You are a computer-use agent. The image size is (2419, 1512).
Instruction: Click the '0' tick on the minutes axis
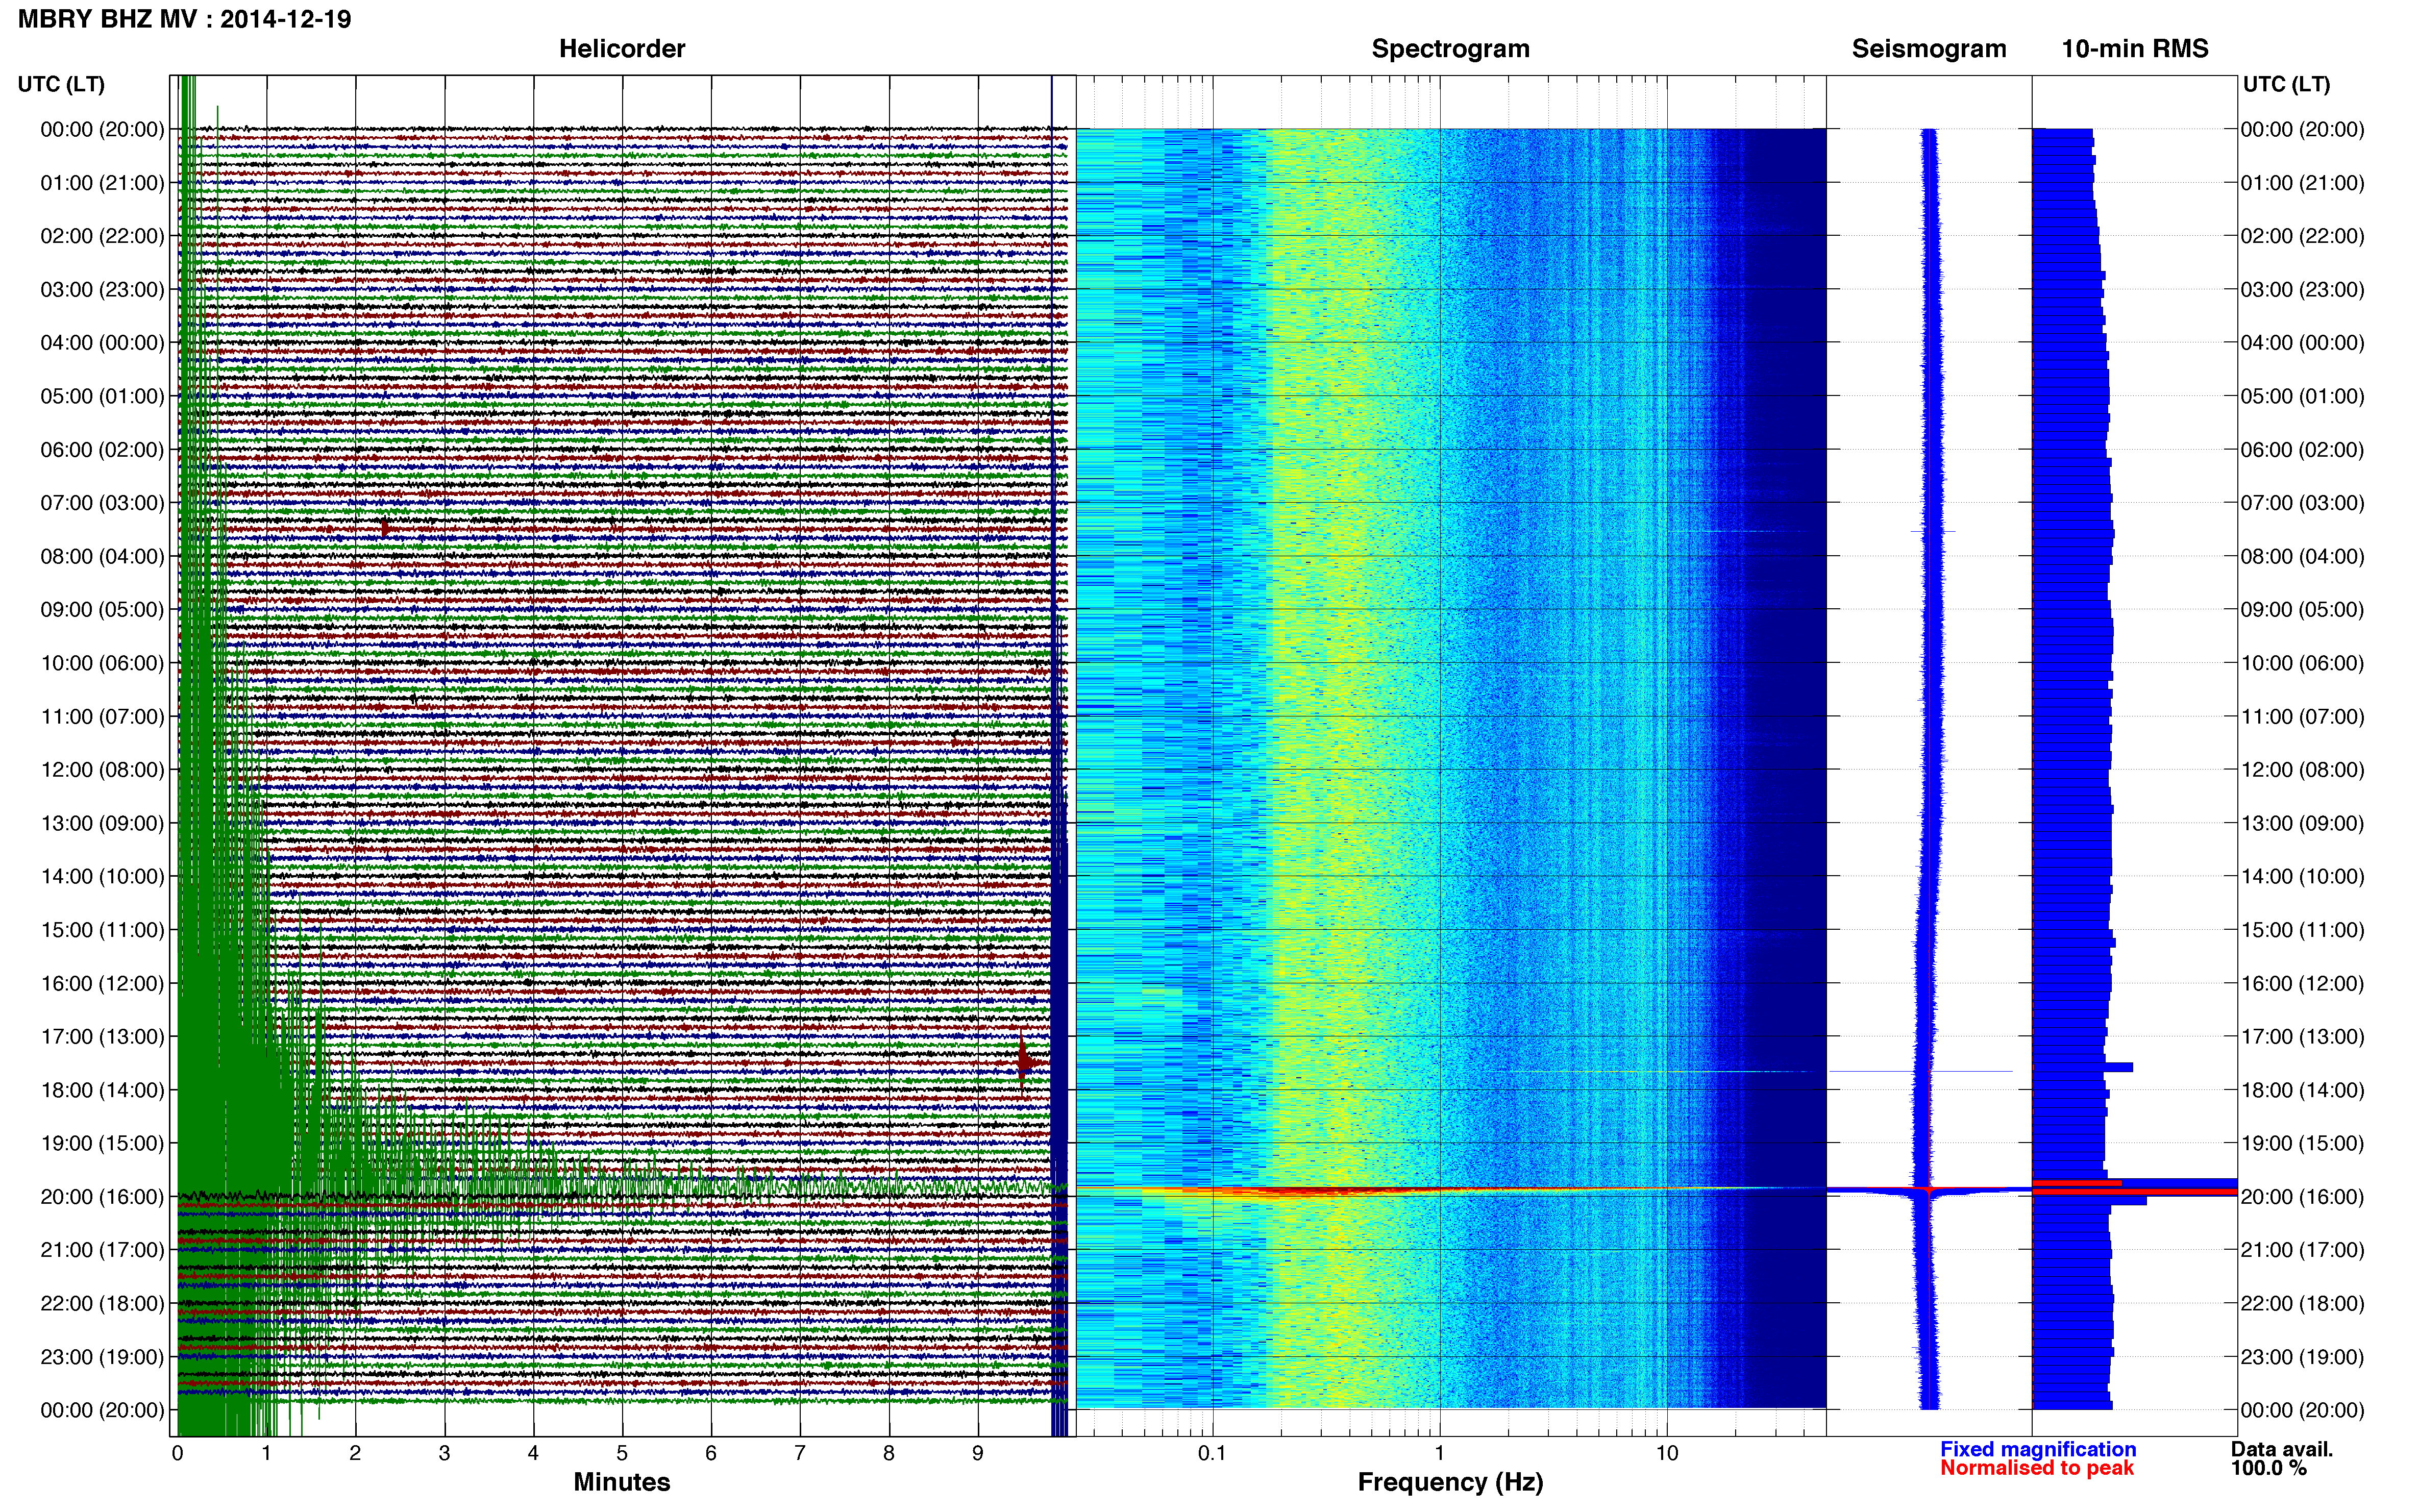(177, 1454)
